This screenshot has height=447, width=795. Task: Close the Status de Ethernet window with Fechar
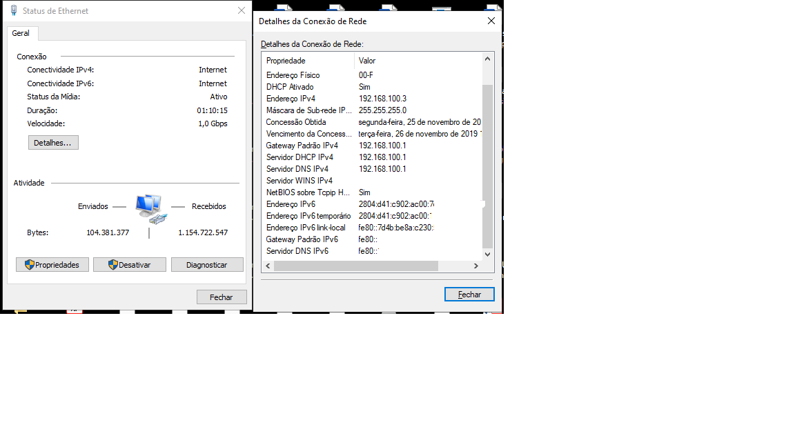[x=222, y=297]
